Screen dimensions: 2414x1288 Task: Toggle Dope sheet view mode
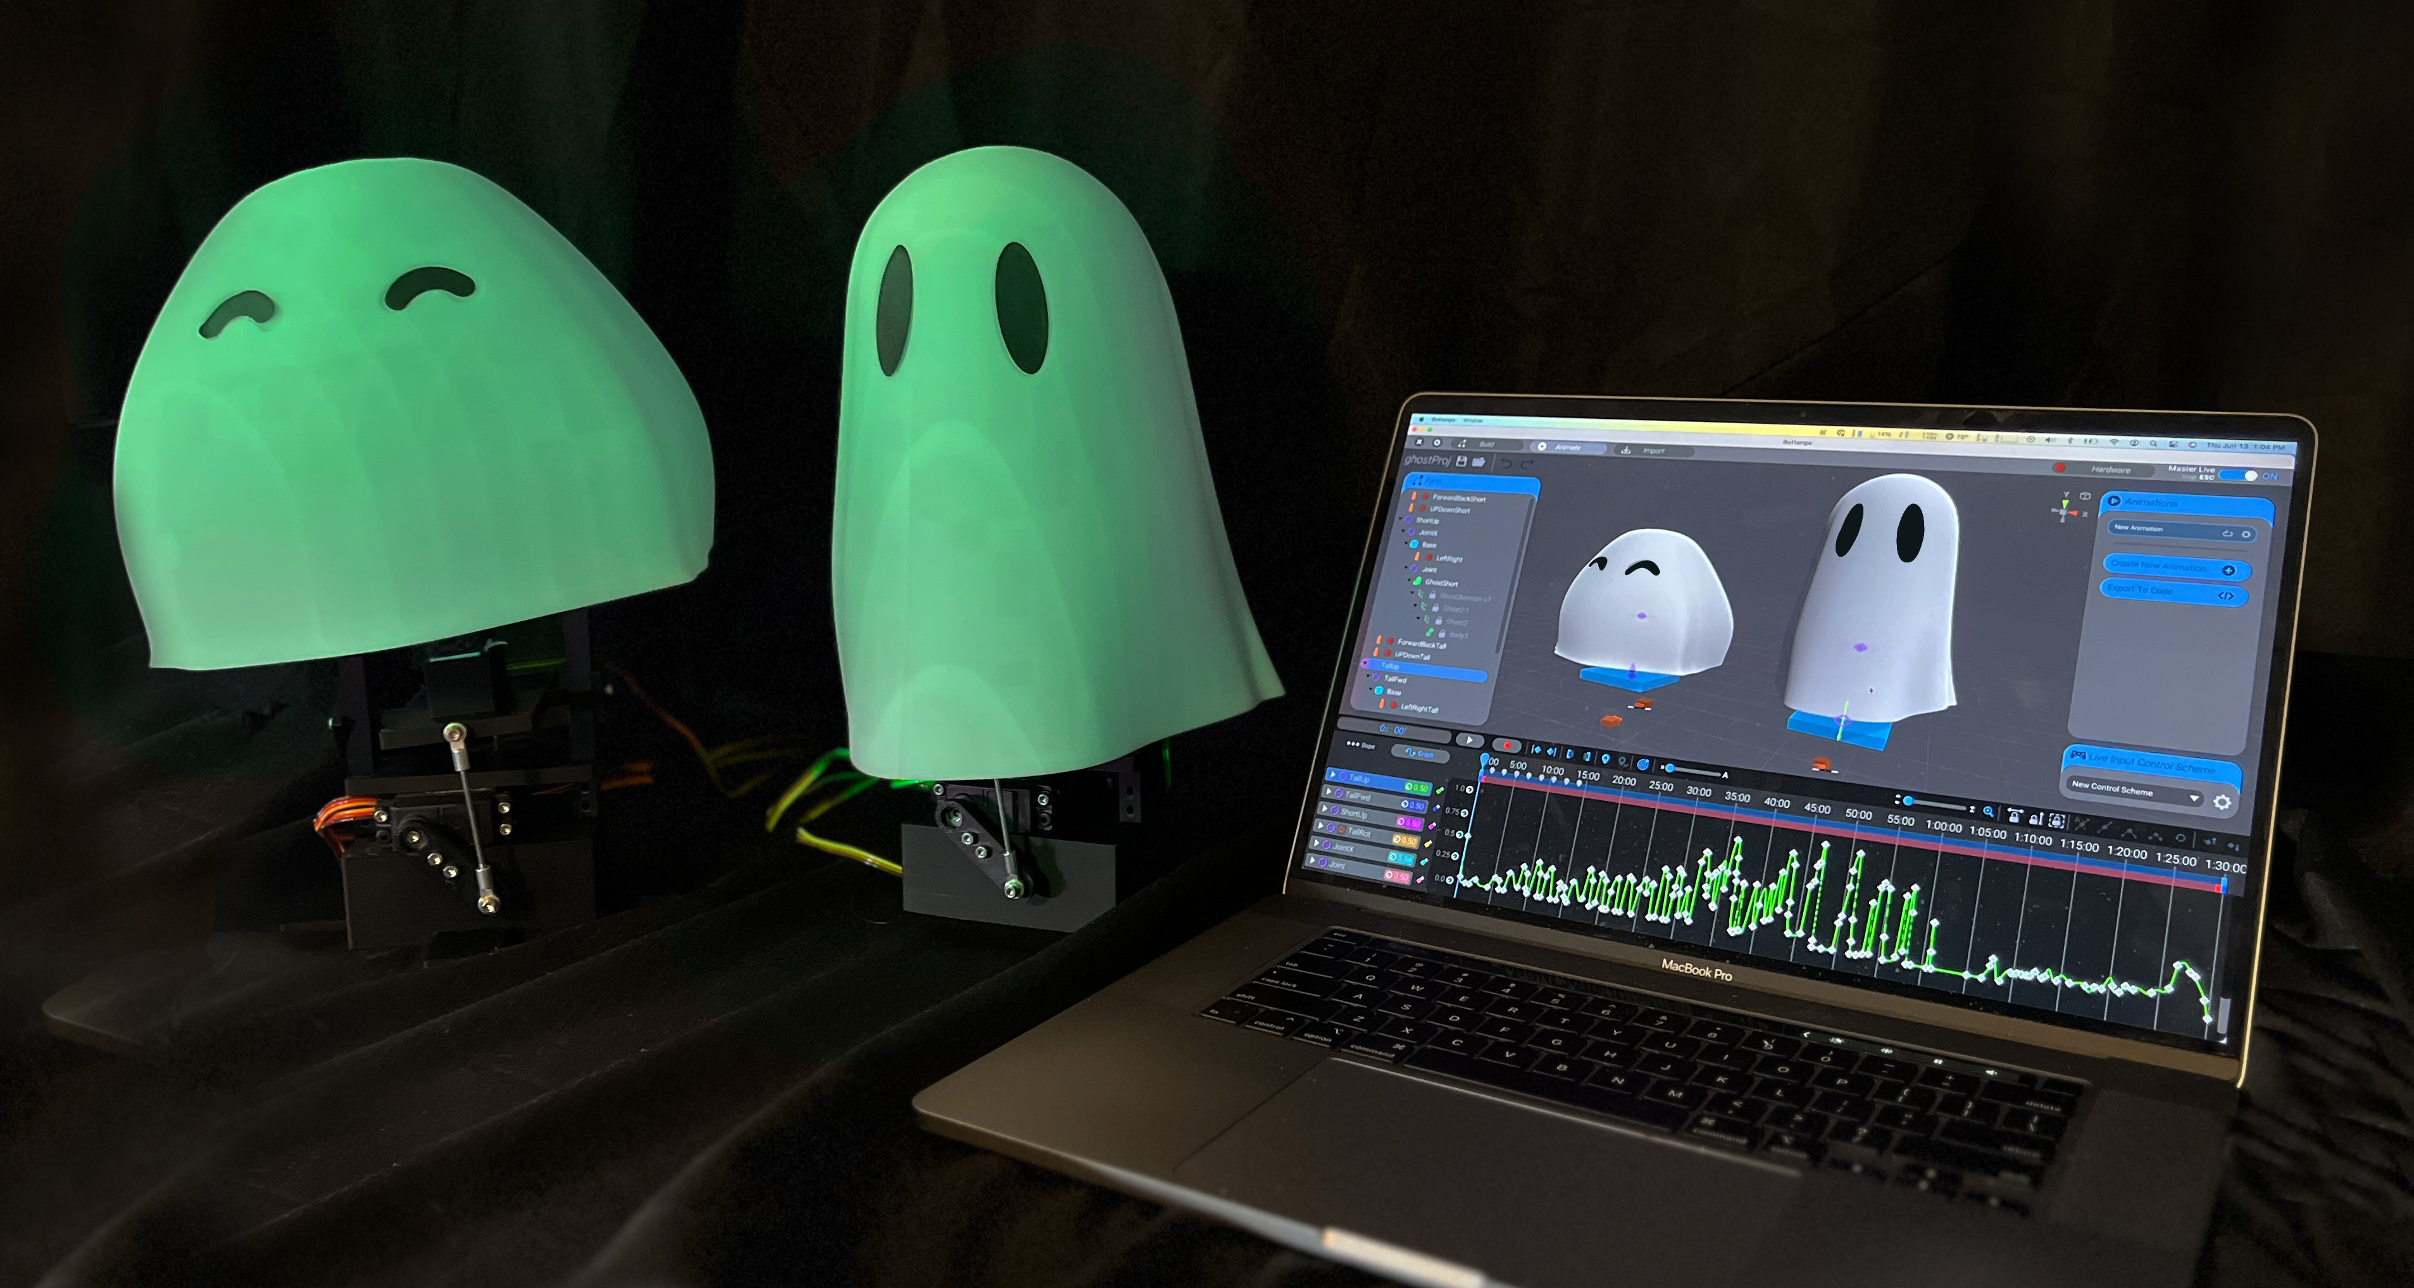[x=1361, y=746]
